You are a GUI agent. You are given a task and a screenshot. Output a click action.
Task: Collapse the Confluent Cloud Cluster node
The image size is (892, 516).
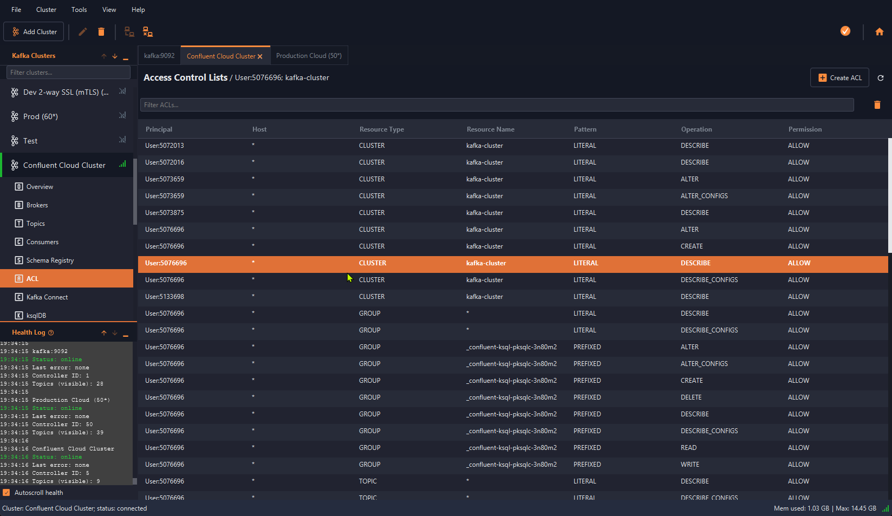(67, 165)
